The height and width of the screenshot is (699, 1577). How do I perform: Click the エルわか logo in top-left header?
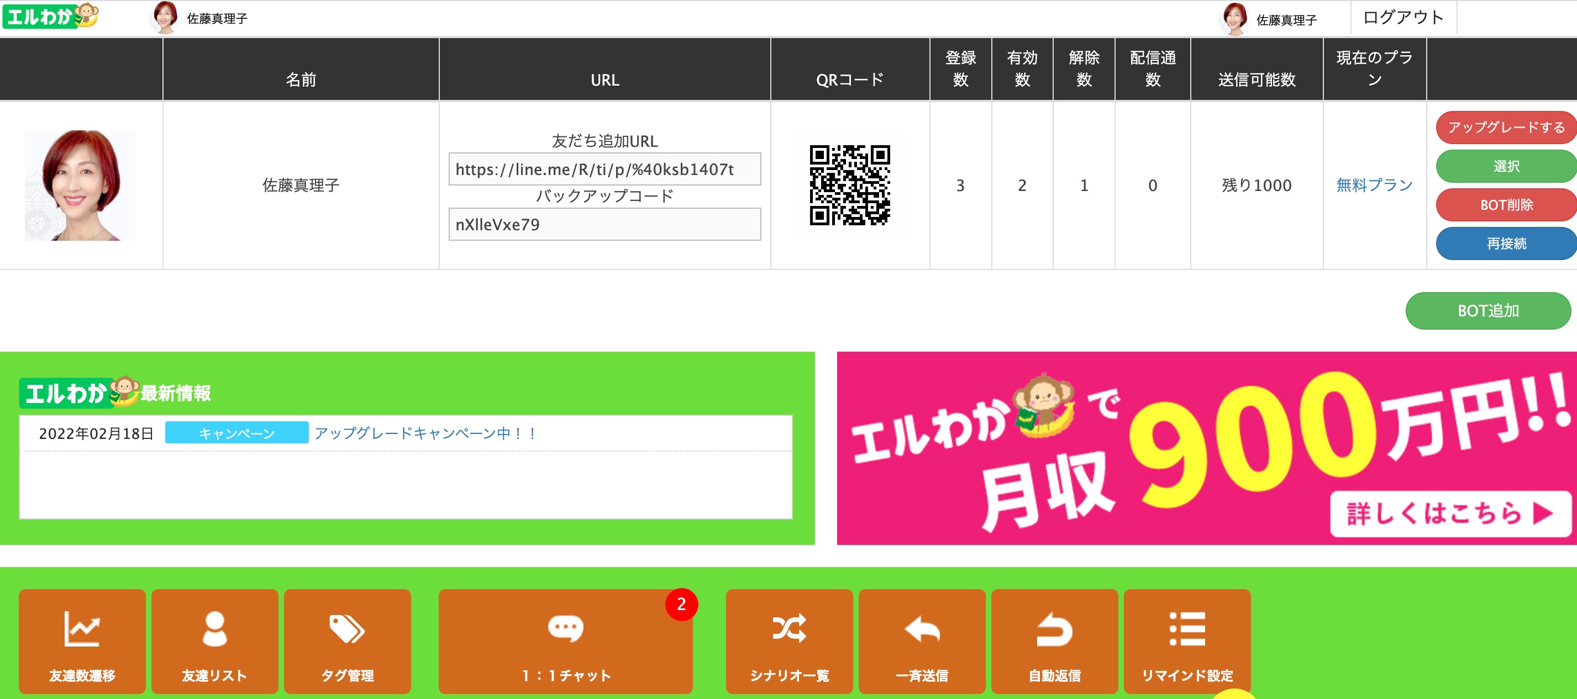(50, 16)
